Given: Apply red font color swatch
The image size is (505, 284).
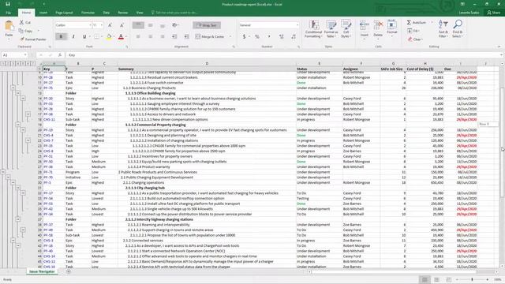Looking at the screenshot, I should [x=121, y=37].
